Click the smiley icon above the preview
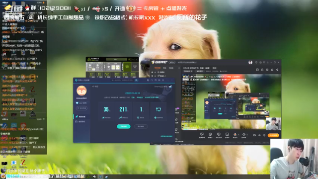318x179 pixels. (x=257, y=70)
